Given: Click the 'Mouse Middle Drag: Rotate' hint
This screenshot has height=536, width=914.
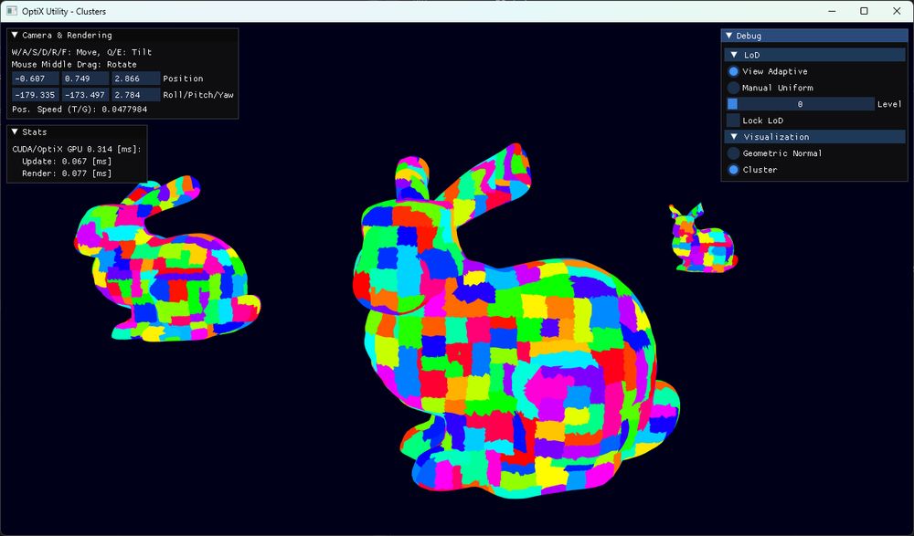Looking at the screenshot, I should (x=74, y=64).
